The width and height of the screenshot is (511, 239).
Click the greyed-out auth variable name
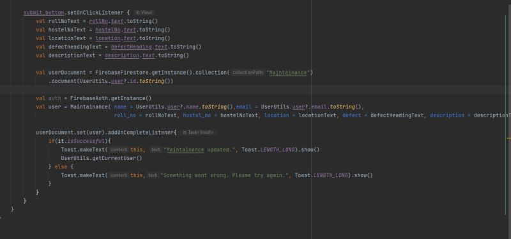click(55, 98)
